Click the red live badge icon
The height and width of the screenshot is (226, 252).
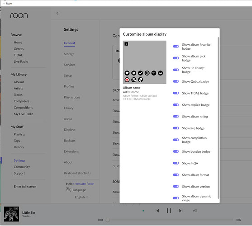point(127,80)
